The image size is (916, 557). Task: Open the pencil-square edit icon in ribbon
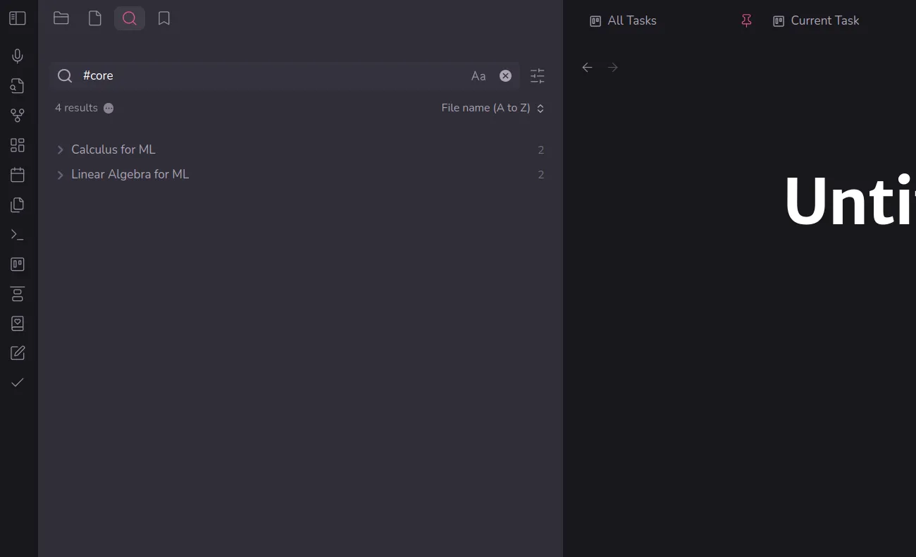click(18, 353)
